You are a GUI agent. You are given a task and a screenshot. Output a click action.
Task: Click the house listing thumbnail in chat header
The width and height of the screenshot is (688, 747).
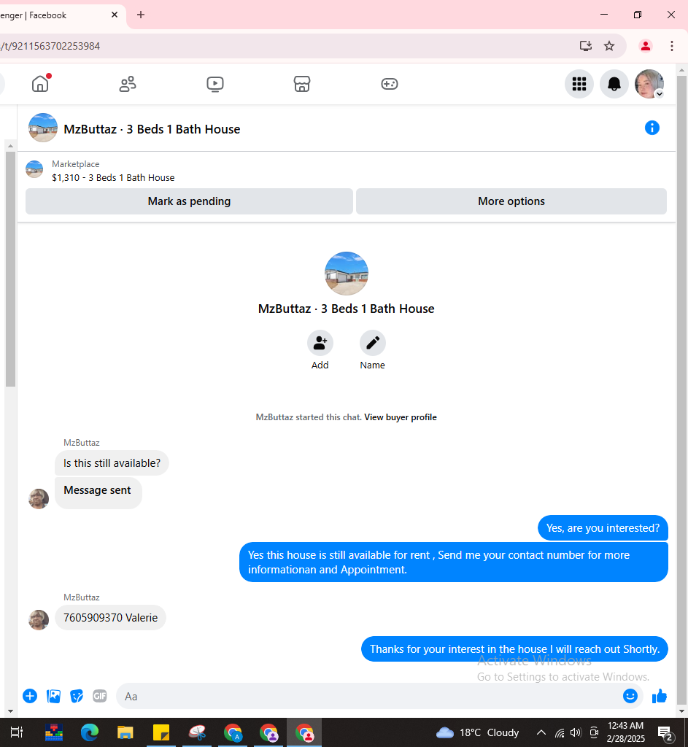pos(43,128)
